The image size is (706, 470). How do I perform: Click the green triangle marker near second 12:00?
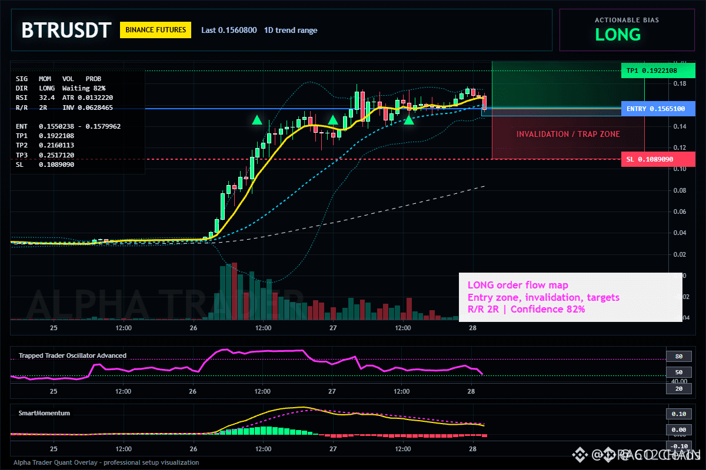tap(408, 120)
